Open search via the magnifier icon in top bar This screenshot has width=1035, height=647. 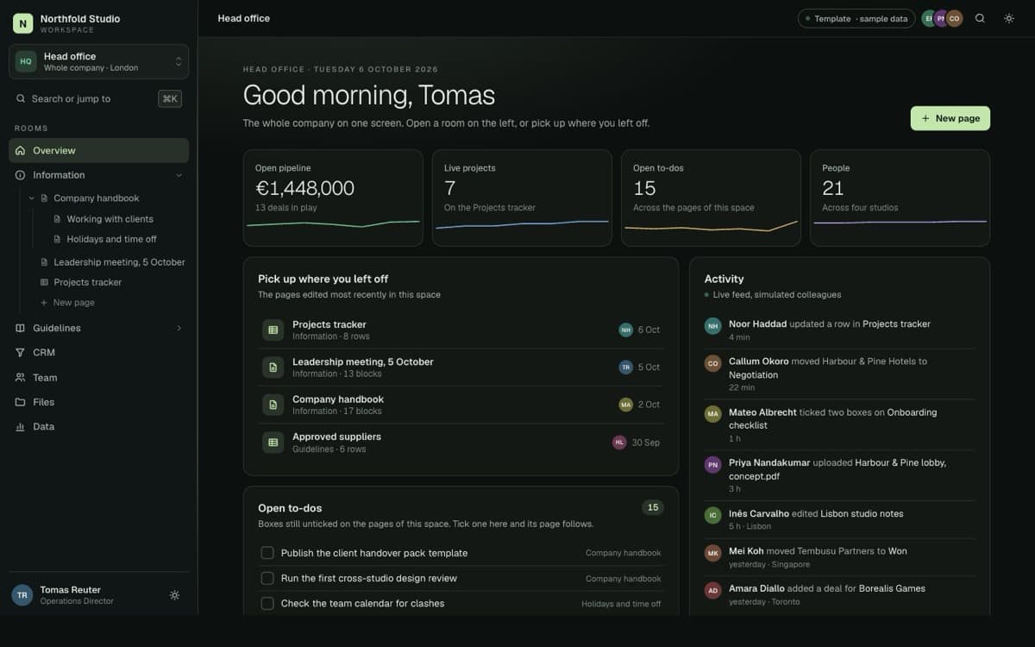point(980,18)
